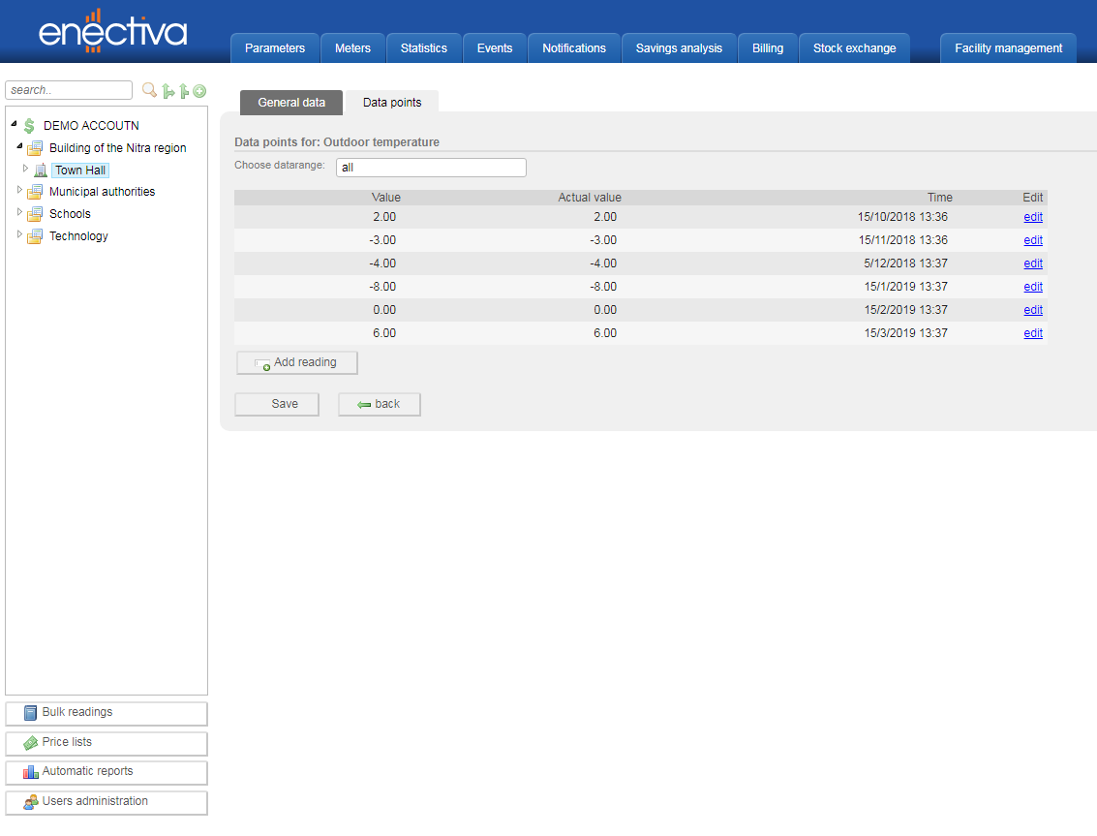Screen dimensions: 1097x836
Task: Open Automatic reports
Action: 107,772
